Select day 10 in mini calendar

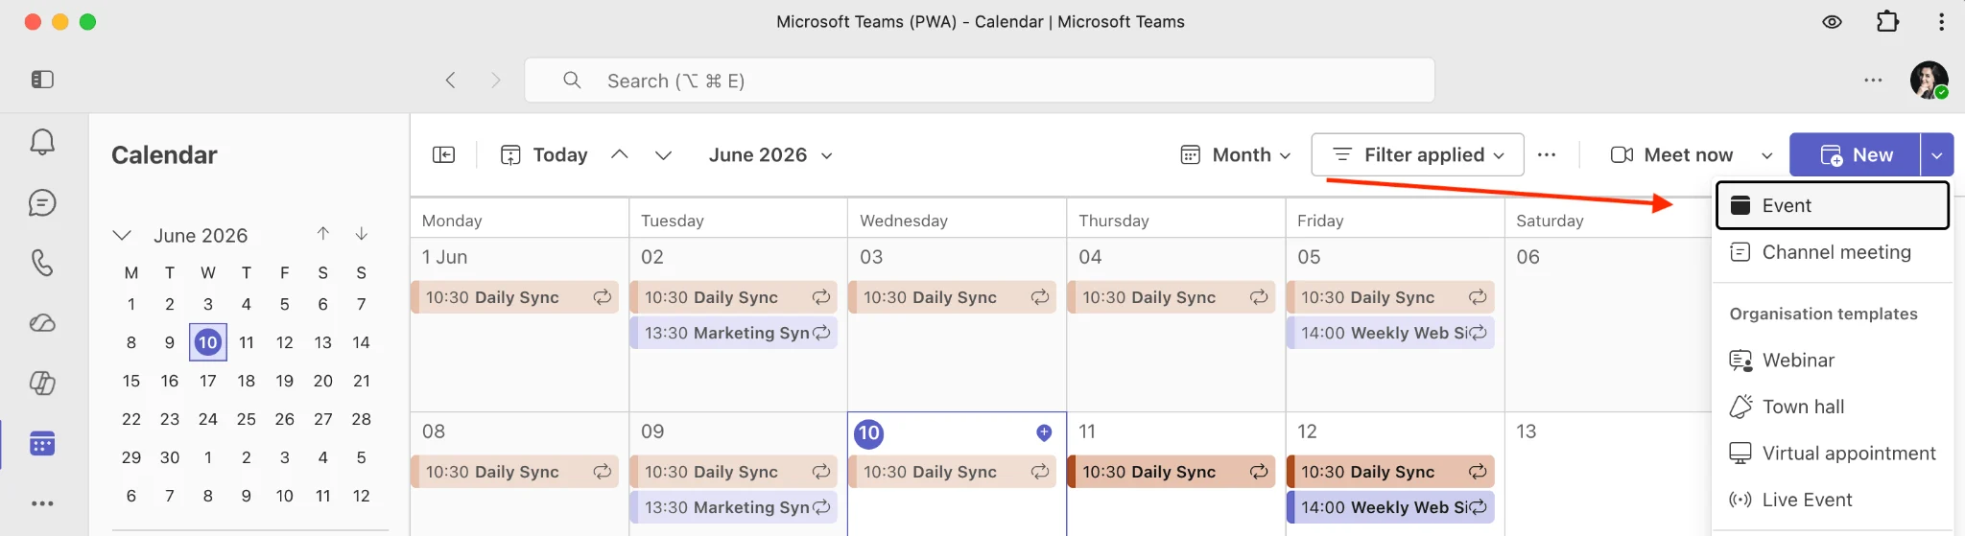[208, 342]
